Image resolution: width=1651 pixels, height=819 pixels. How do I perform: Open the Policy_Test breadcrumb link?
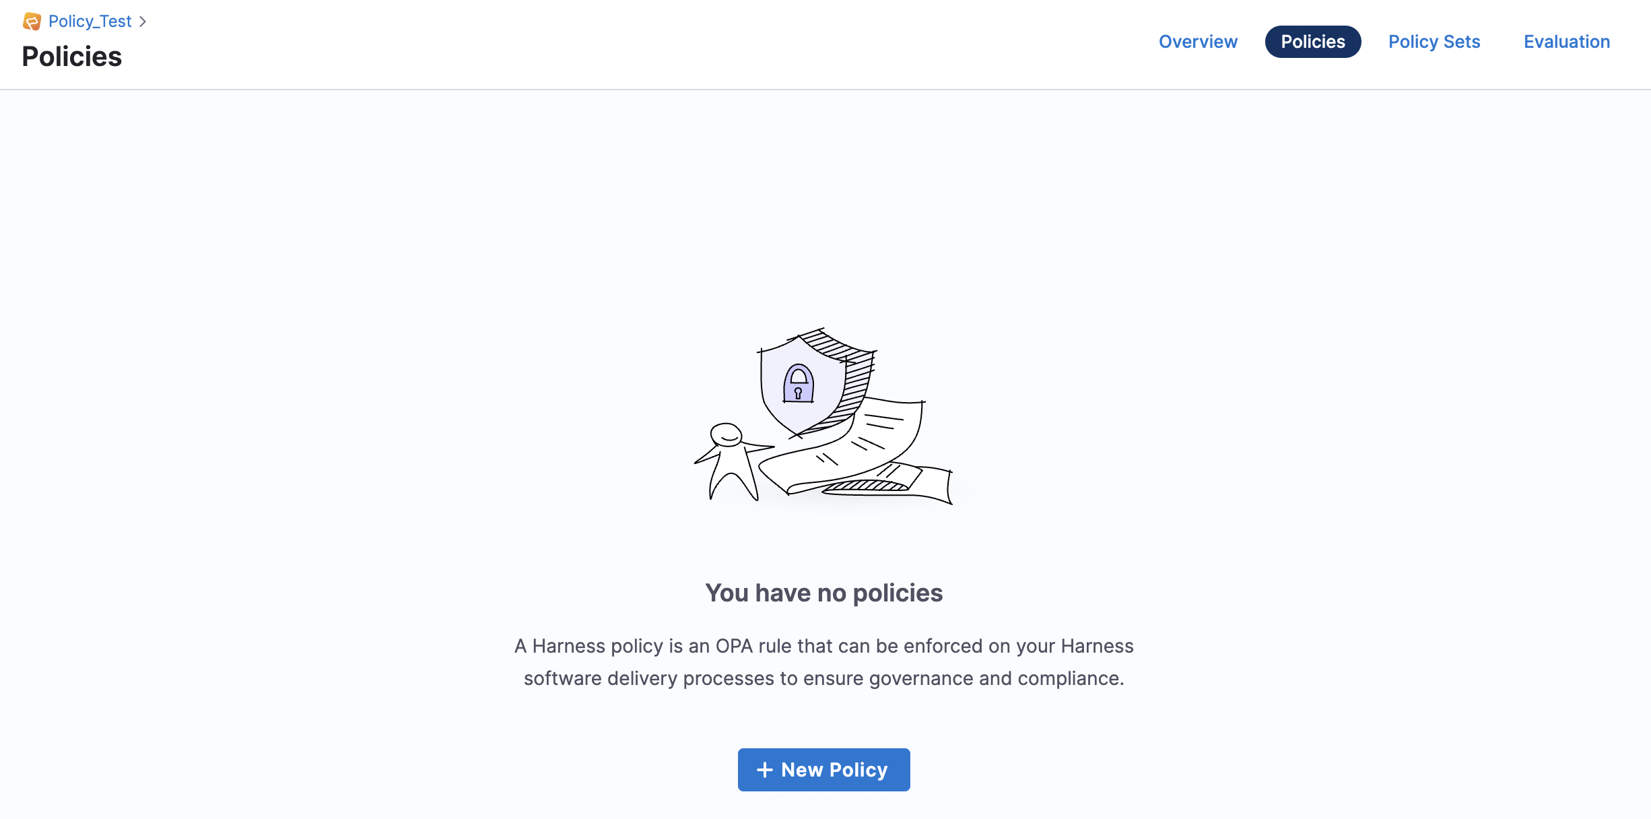click(90, 22)
